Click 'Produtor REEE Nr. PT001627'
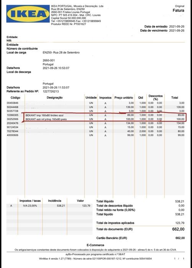 pos(68,24)
